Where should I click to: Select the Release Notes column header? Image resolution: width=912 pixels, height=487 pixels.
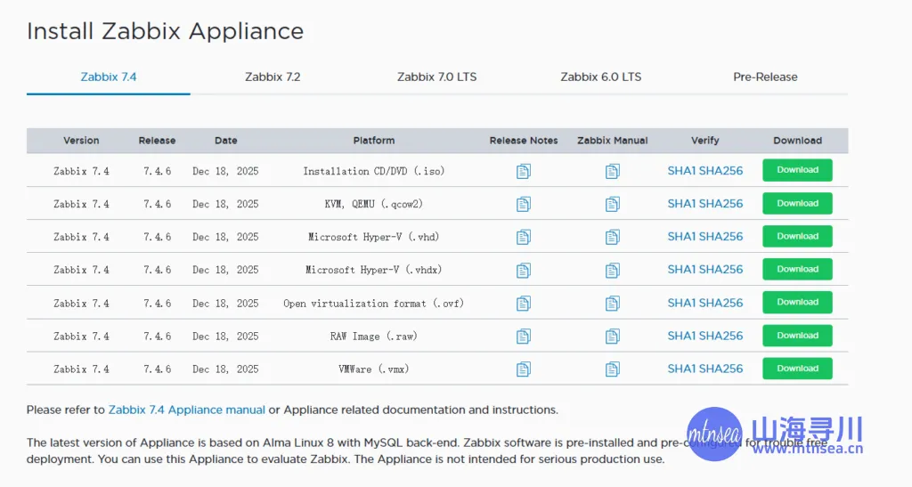pyautogui.click(x=524, y=141)
